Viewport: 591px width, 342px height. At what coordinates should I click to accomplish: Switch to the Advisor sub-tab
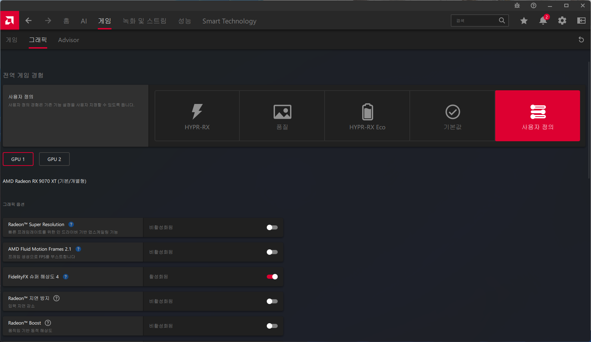click(x=68, y=40)
